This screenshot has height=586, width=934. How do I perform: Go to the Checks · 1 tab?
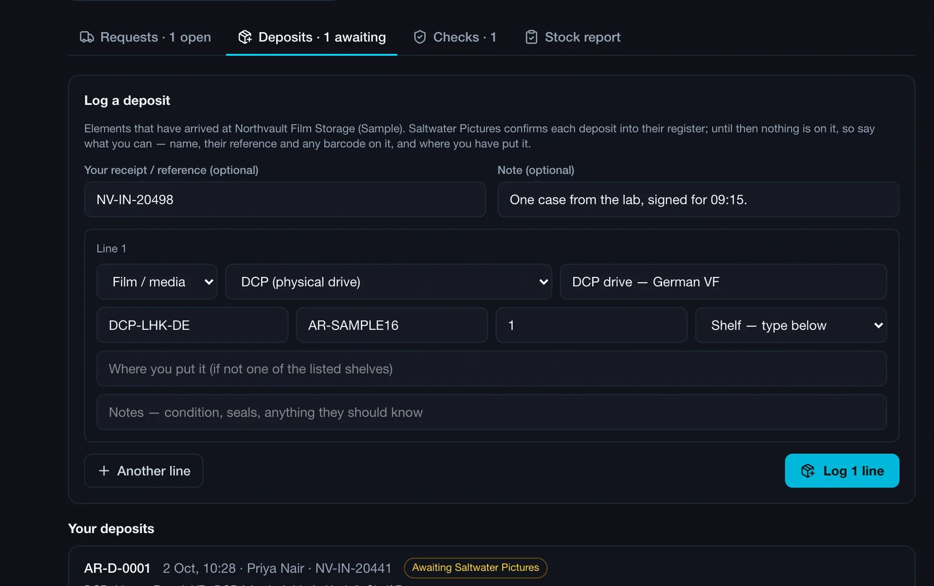[455, 37]
